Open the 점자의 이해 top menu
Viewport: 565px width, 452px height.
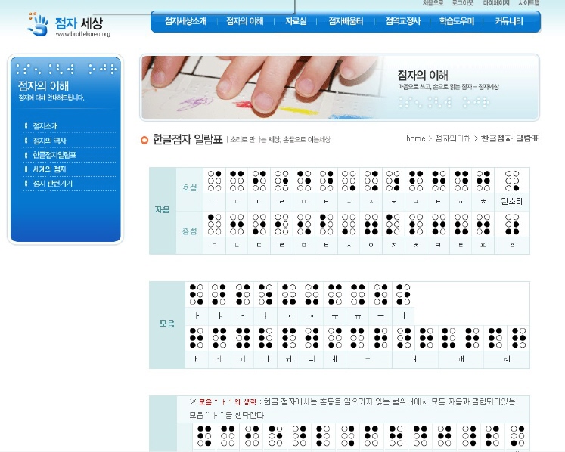[x=245, y=21]
